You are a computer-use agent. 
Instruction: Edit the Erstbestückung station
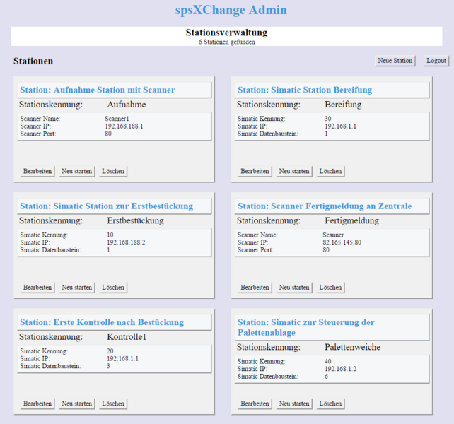(x=37, y=288)
